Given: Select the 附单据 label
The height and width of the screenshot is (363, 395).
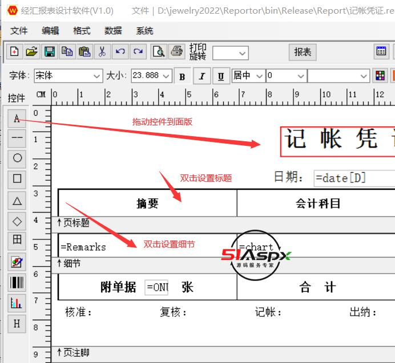Looking at the screenshot, I should coord(118,287).
